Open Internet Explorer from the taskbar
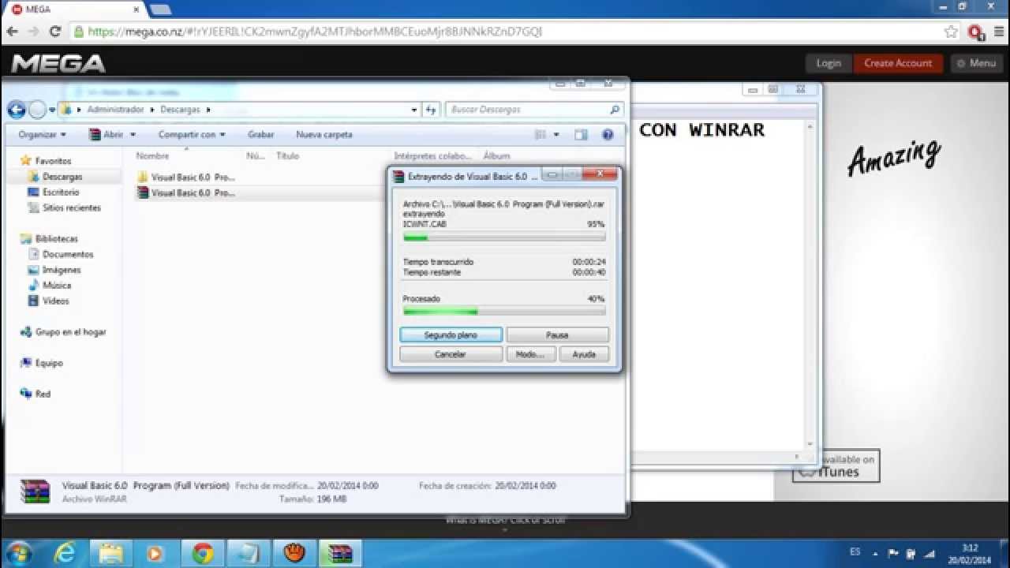 65,553
